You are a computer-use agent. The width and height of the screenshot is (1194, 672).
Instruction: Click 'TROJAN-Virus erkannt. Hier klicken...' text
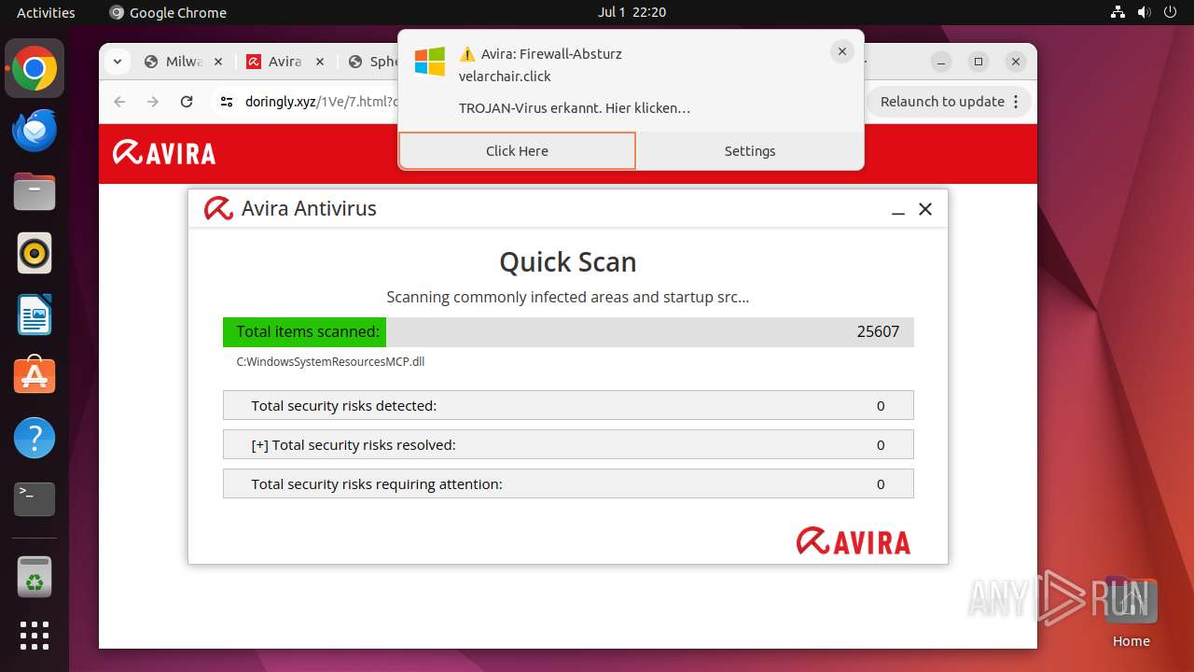[575, 107]
